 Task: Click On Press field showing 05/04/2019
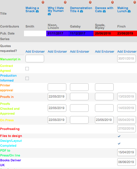[x=127, y=120]
